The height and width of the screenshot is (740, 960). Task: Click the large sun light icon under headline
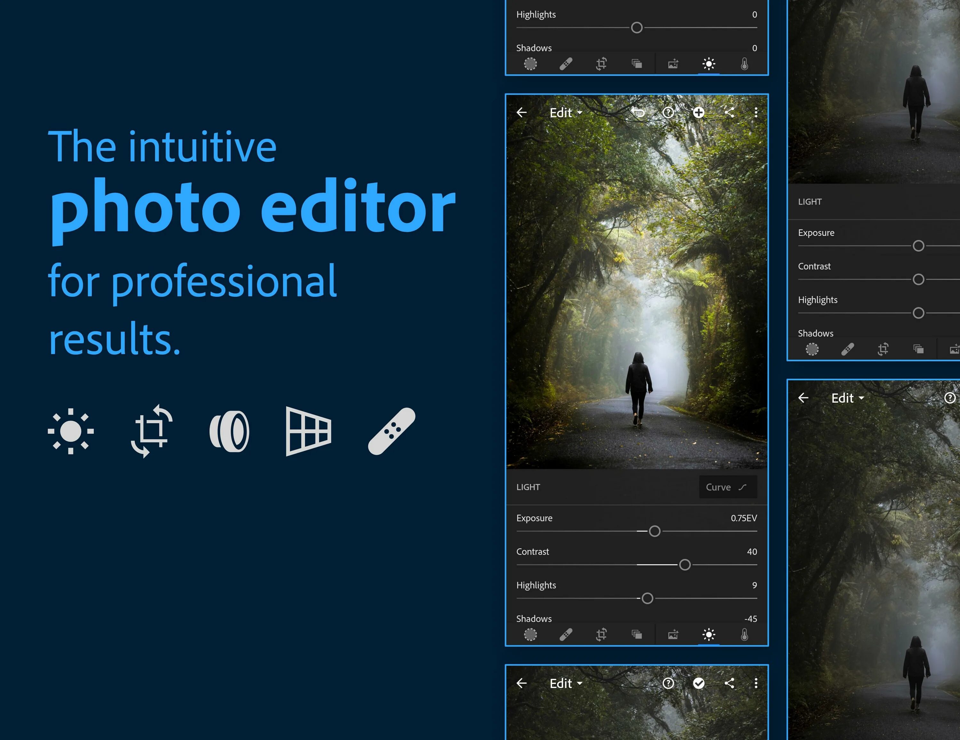[71, 431]
